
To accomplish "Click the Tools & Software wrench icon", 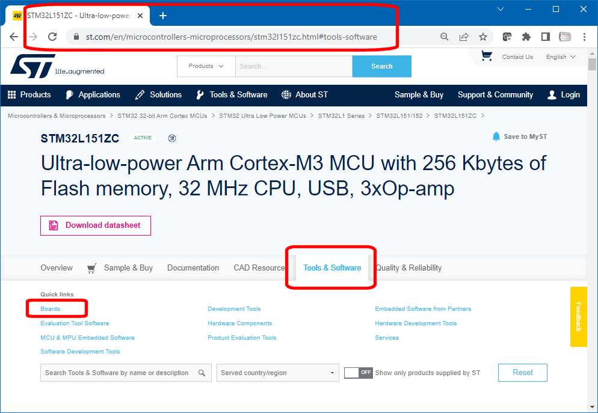I will (x=200, y=95).
